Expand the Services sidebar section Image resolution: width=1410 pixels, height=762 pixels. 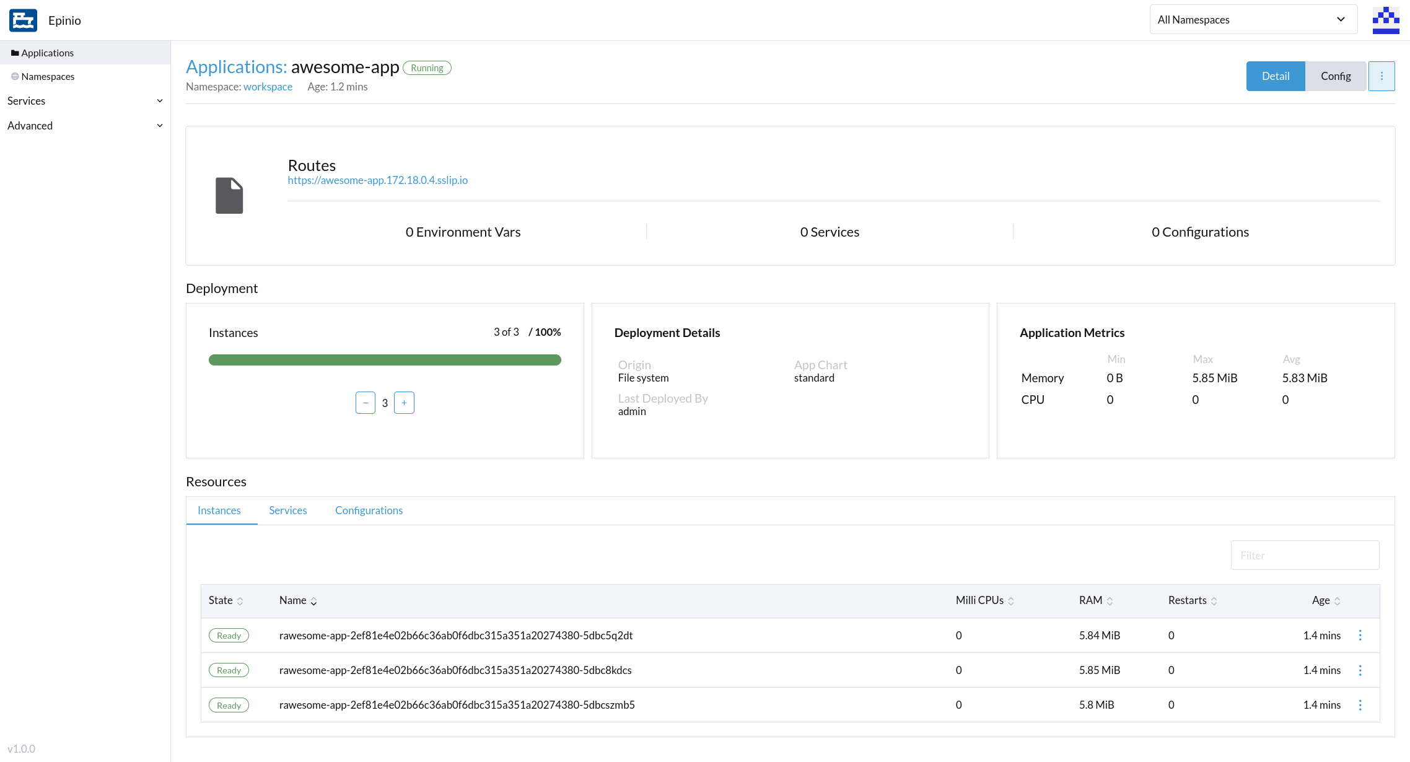coord(85,101)
